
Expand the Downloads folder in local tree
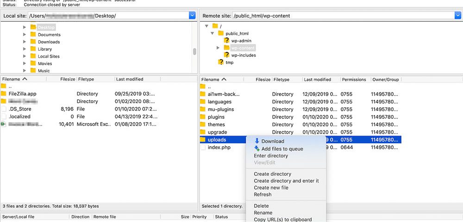point(25,42)
